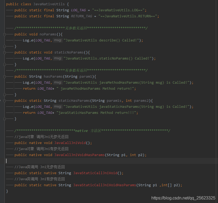Click the string "==JavaNativeUtils.LOG=="

(x=118, y=10)
